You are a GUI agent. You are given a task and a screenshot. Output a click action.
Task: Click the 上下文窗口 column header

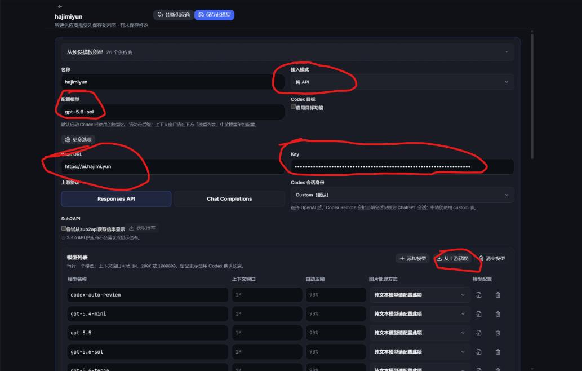click(244, 279)
